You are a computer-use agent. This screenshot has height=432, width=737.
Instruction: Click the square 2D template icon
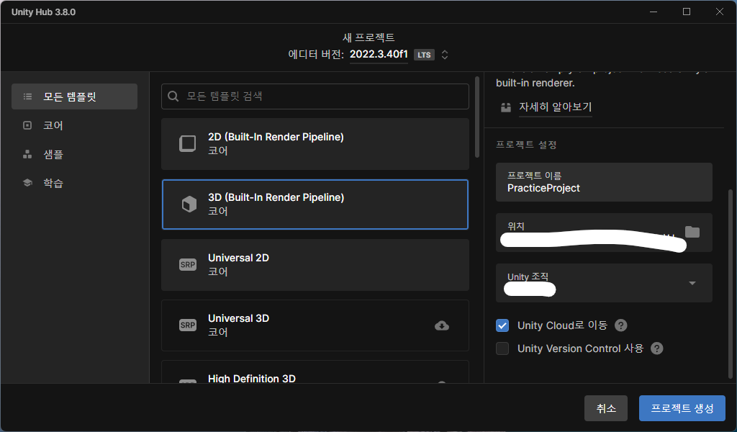point(188,143)
